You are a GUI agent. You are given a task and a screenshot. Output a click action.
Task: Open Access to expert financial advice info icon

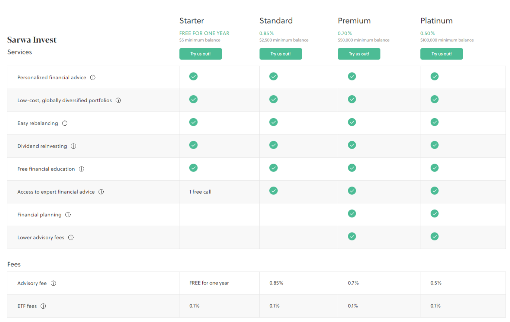pyautogui.click(x=101, y=192)
